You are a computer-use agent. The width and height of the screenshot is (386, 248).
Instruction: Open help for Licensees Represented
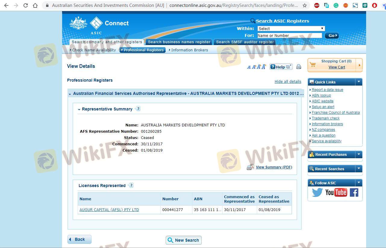[x=131, y=185]
